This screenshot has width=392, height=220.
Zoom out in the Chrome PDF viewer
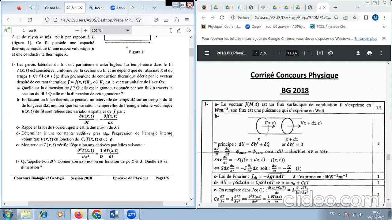(x=279, y=53)
